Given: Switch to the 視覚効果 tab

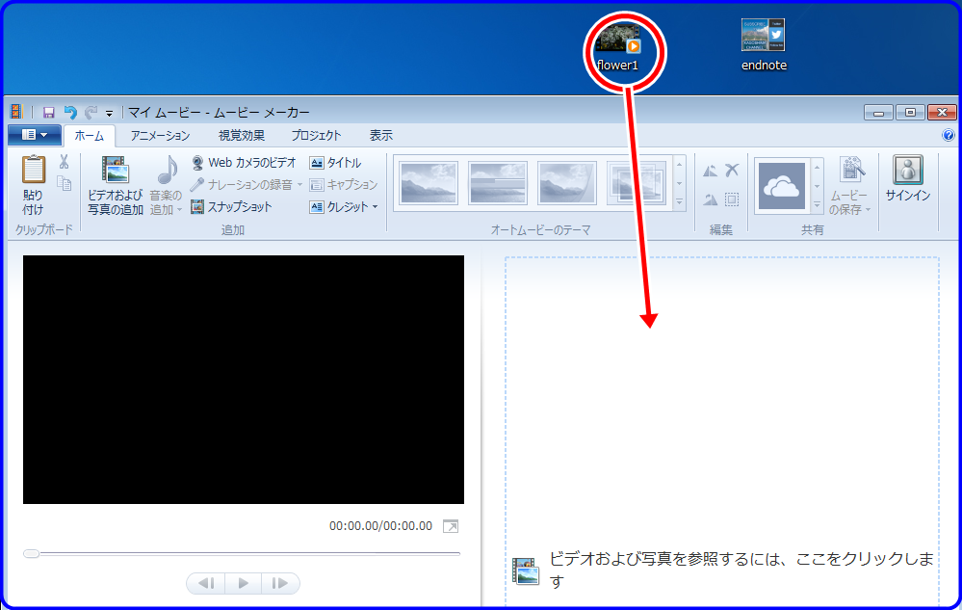Looking at the screenshot, I should point(241,136).
